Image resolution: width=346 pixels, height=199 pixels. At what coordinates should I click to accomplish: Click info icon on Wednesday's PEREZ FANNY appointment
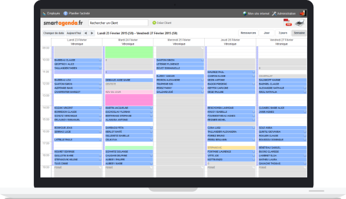203,88
